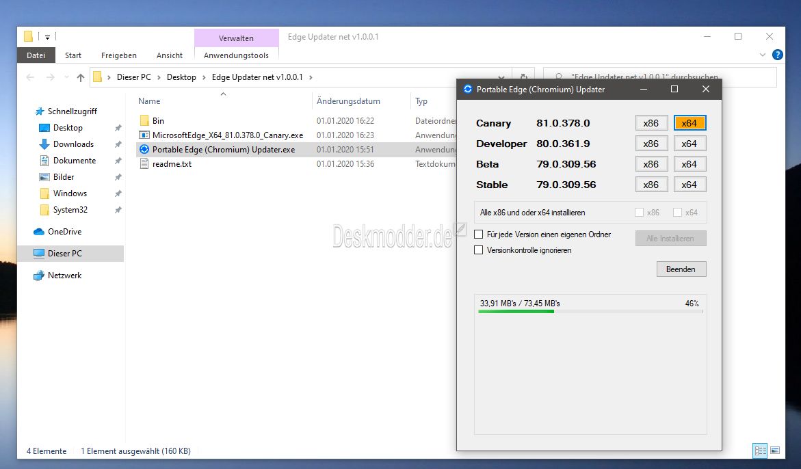Click the MicrosoftEdge Canary exe file icon
The image size is (801, 469).
(x=144, y=135)
